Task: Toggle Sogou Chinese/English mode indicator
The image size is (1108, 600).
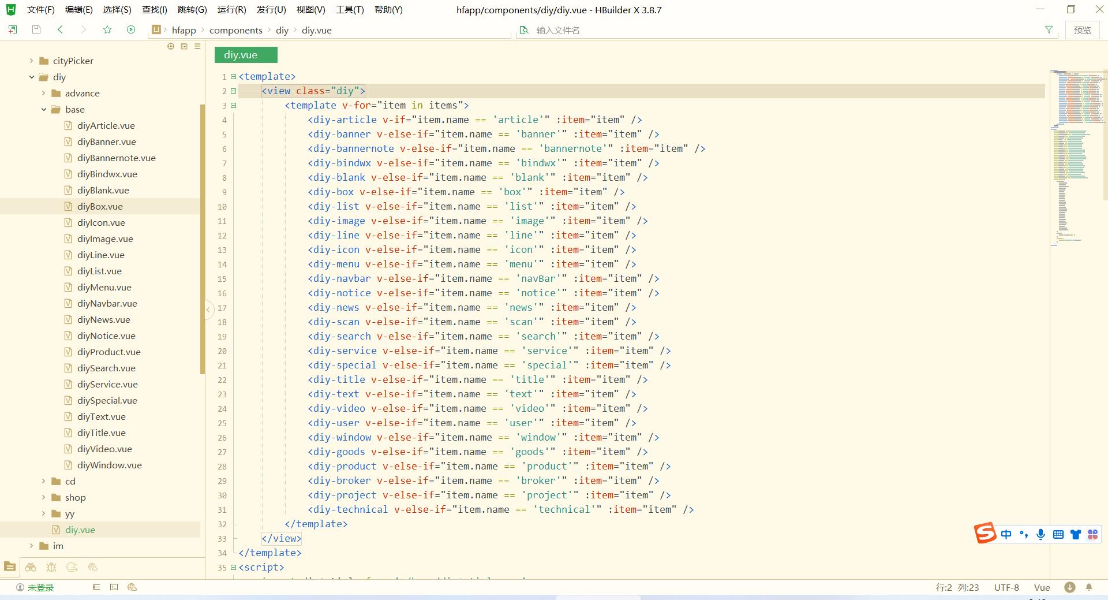Action: point(1006,534)
